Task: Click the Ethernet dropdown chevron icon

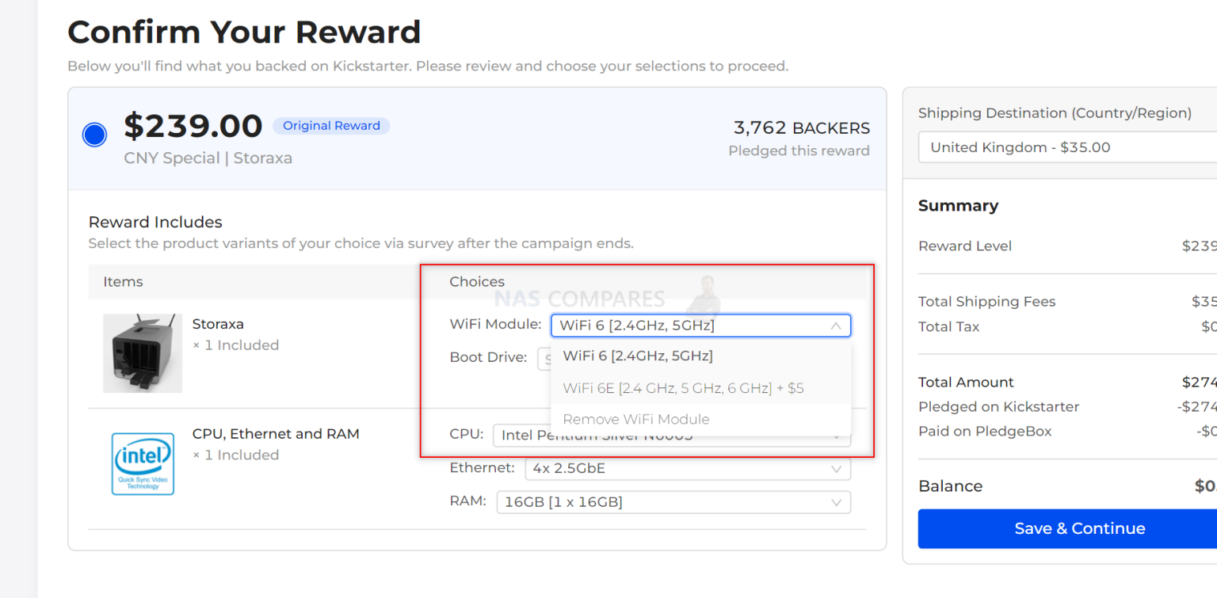Action: pos(836,469)
